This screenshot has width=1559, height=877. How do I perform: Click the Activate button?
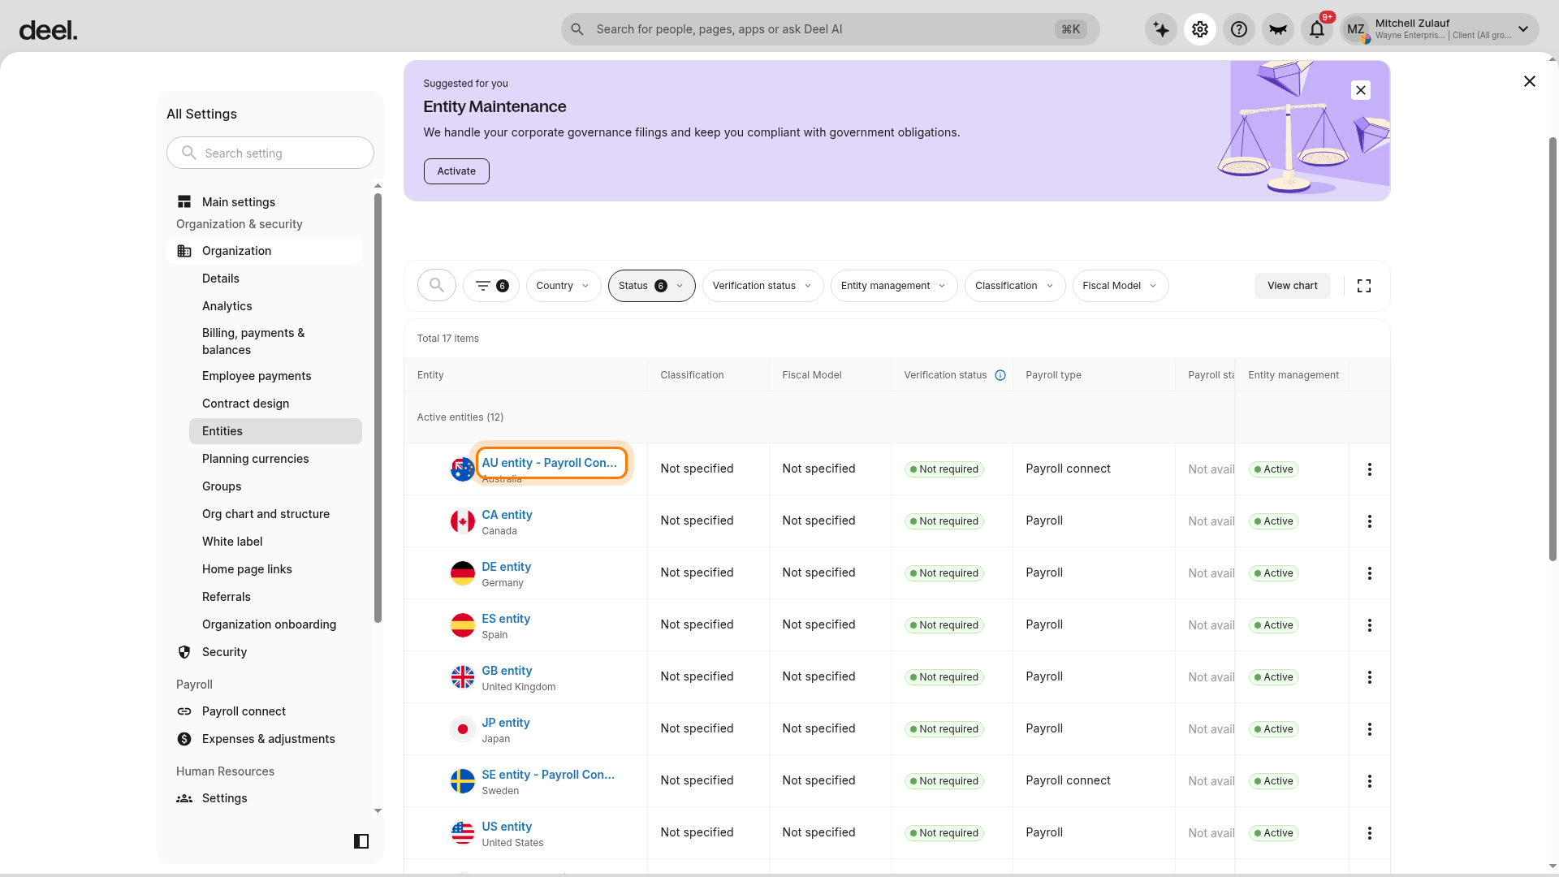(456, 171)
